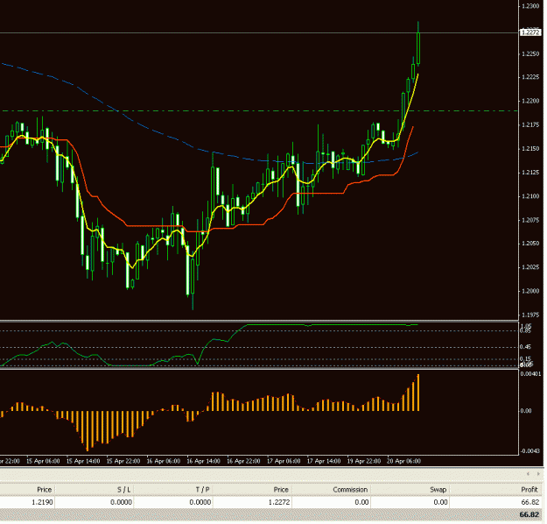This screenshot has height=524, width=547.
Task: Click the 0.00 histogram zero label
Action: click(x=526, y=410)
